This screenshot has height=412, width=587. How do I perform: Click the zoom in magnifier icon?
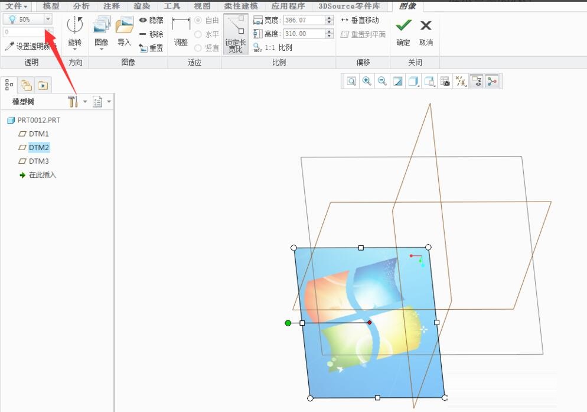[x=367, y=82]
